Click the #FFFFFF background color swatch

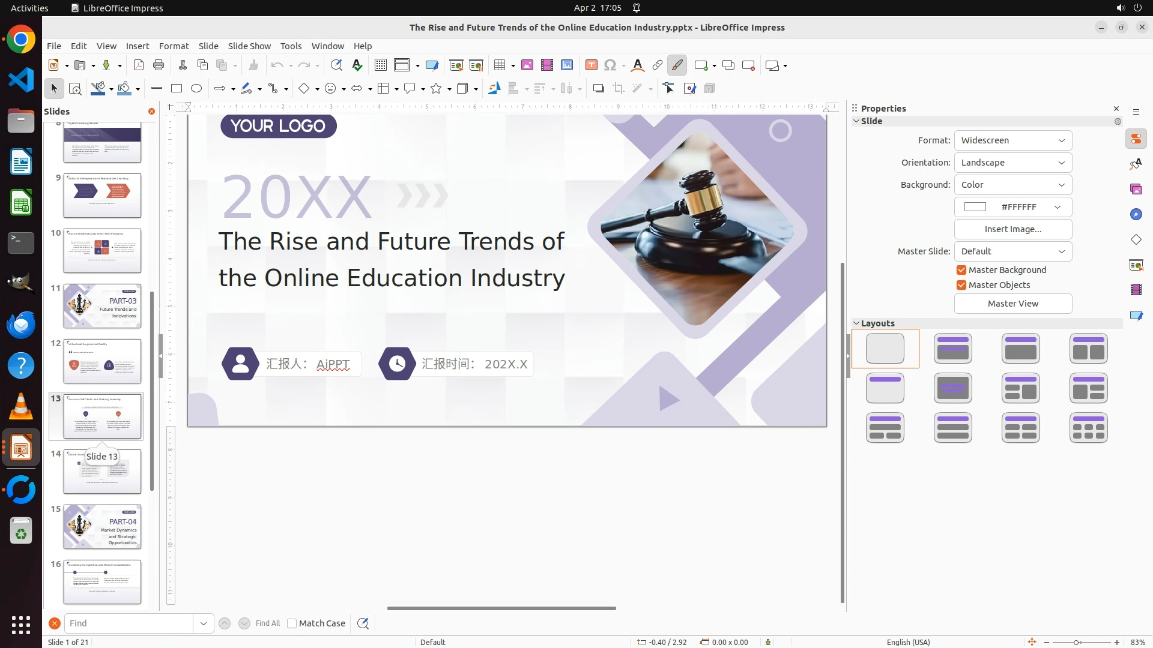coord(975,207)
